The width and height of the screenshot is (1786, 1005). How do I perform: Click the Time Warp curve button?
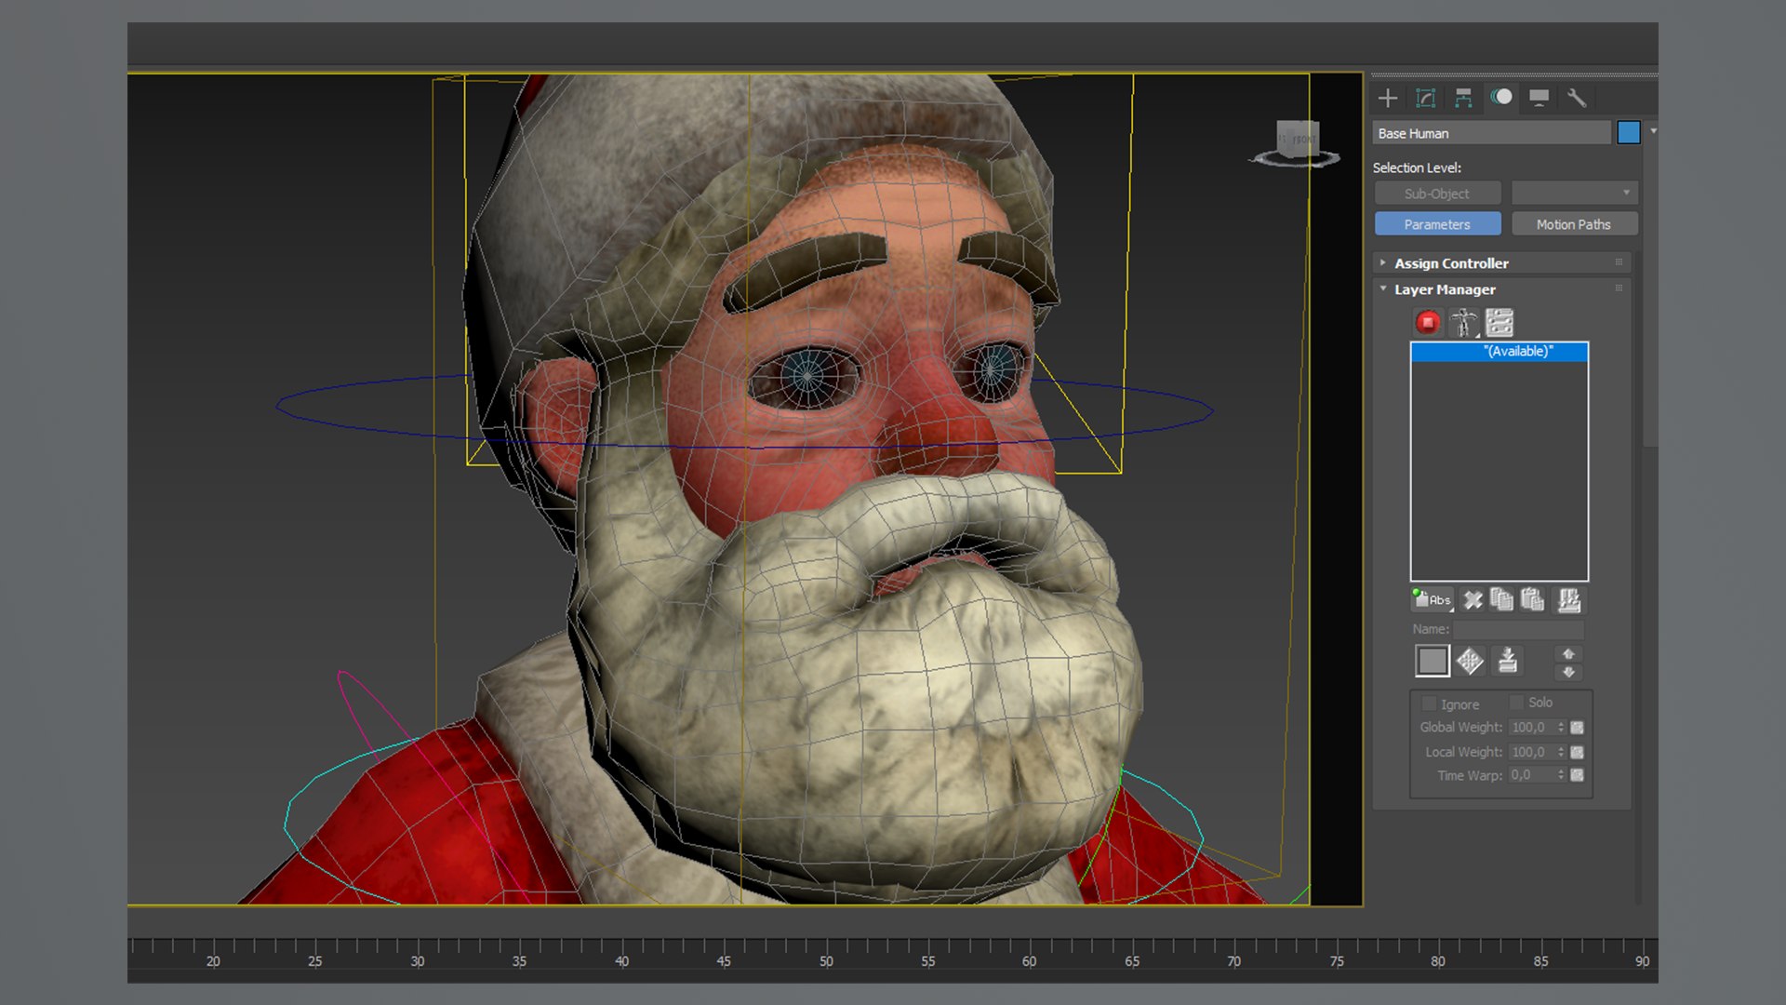(x=1577, y=775)
